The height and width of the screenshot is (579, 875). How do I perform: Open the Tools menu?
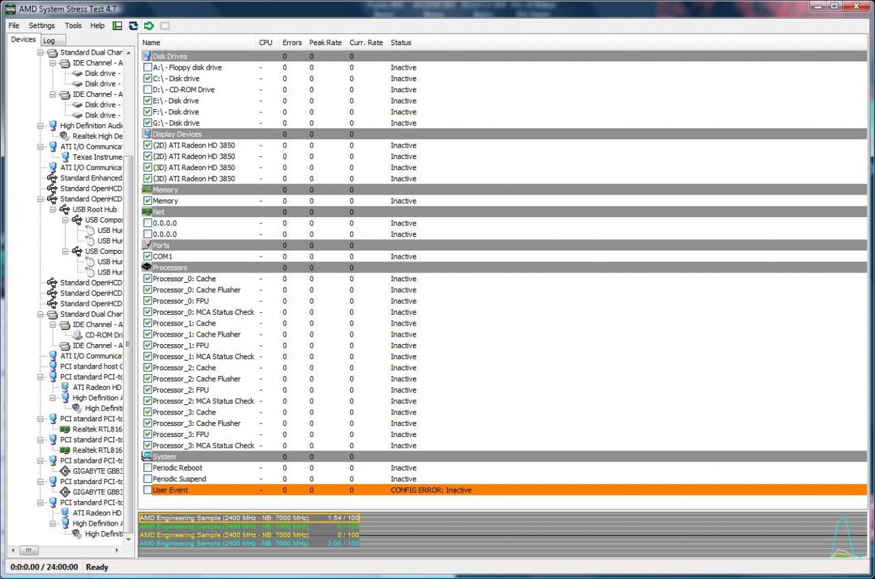coord(73,26)
